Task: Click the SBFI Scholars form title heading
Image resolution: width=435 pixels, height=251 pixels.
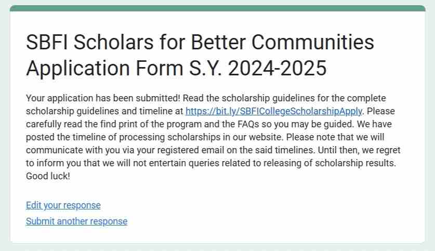Action: (200, 55)
